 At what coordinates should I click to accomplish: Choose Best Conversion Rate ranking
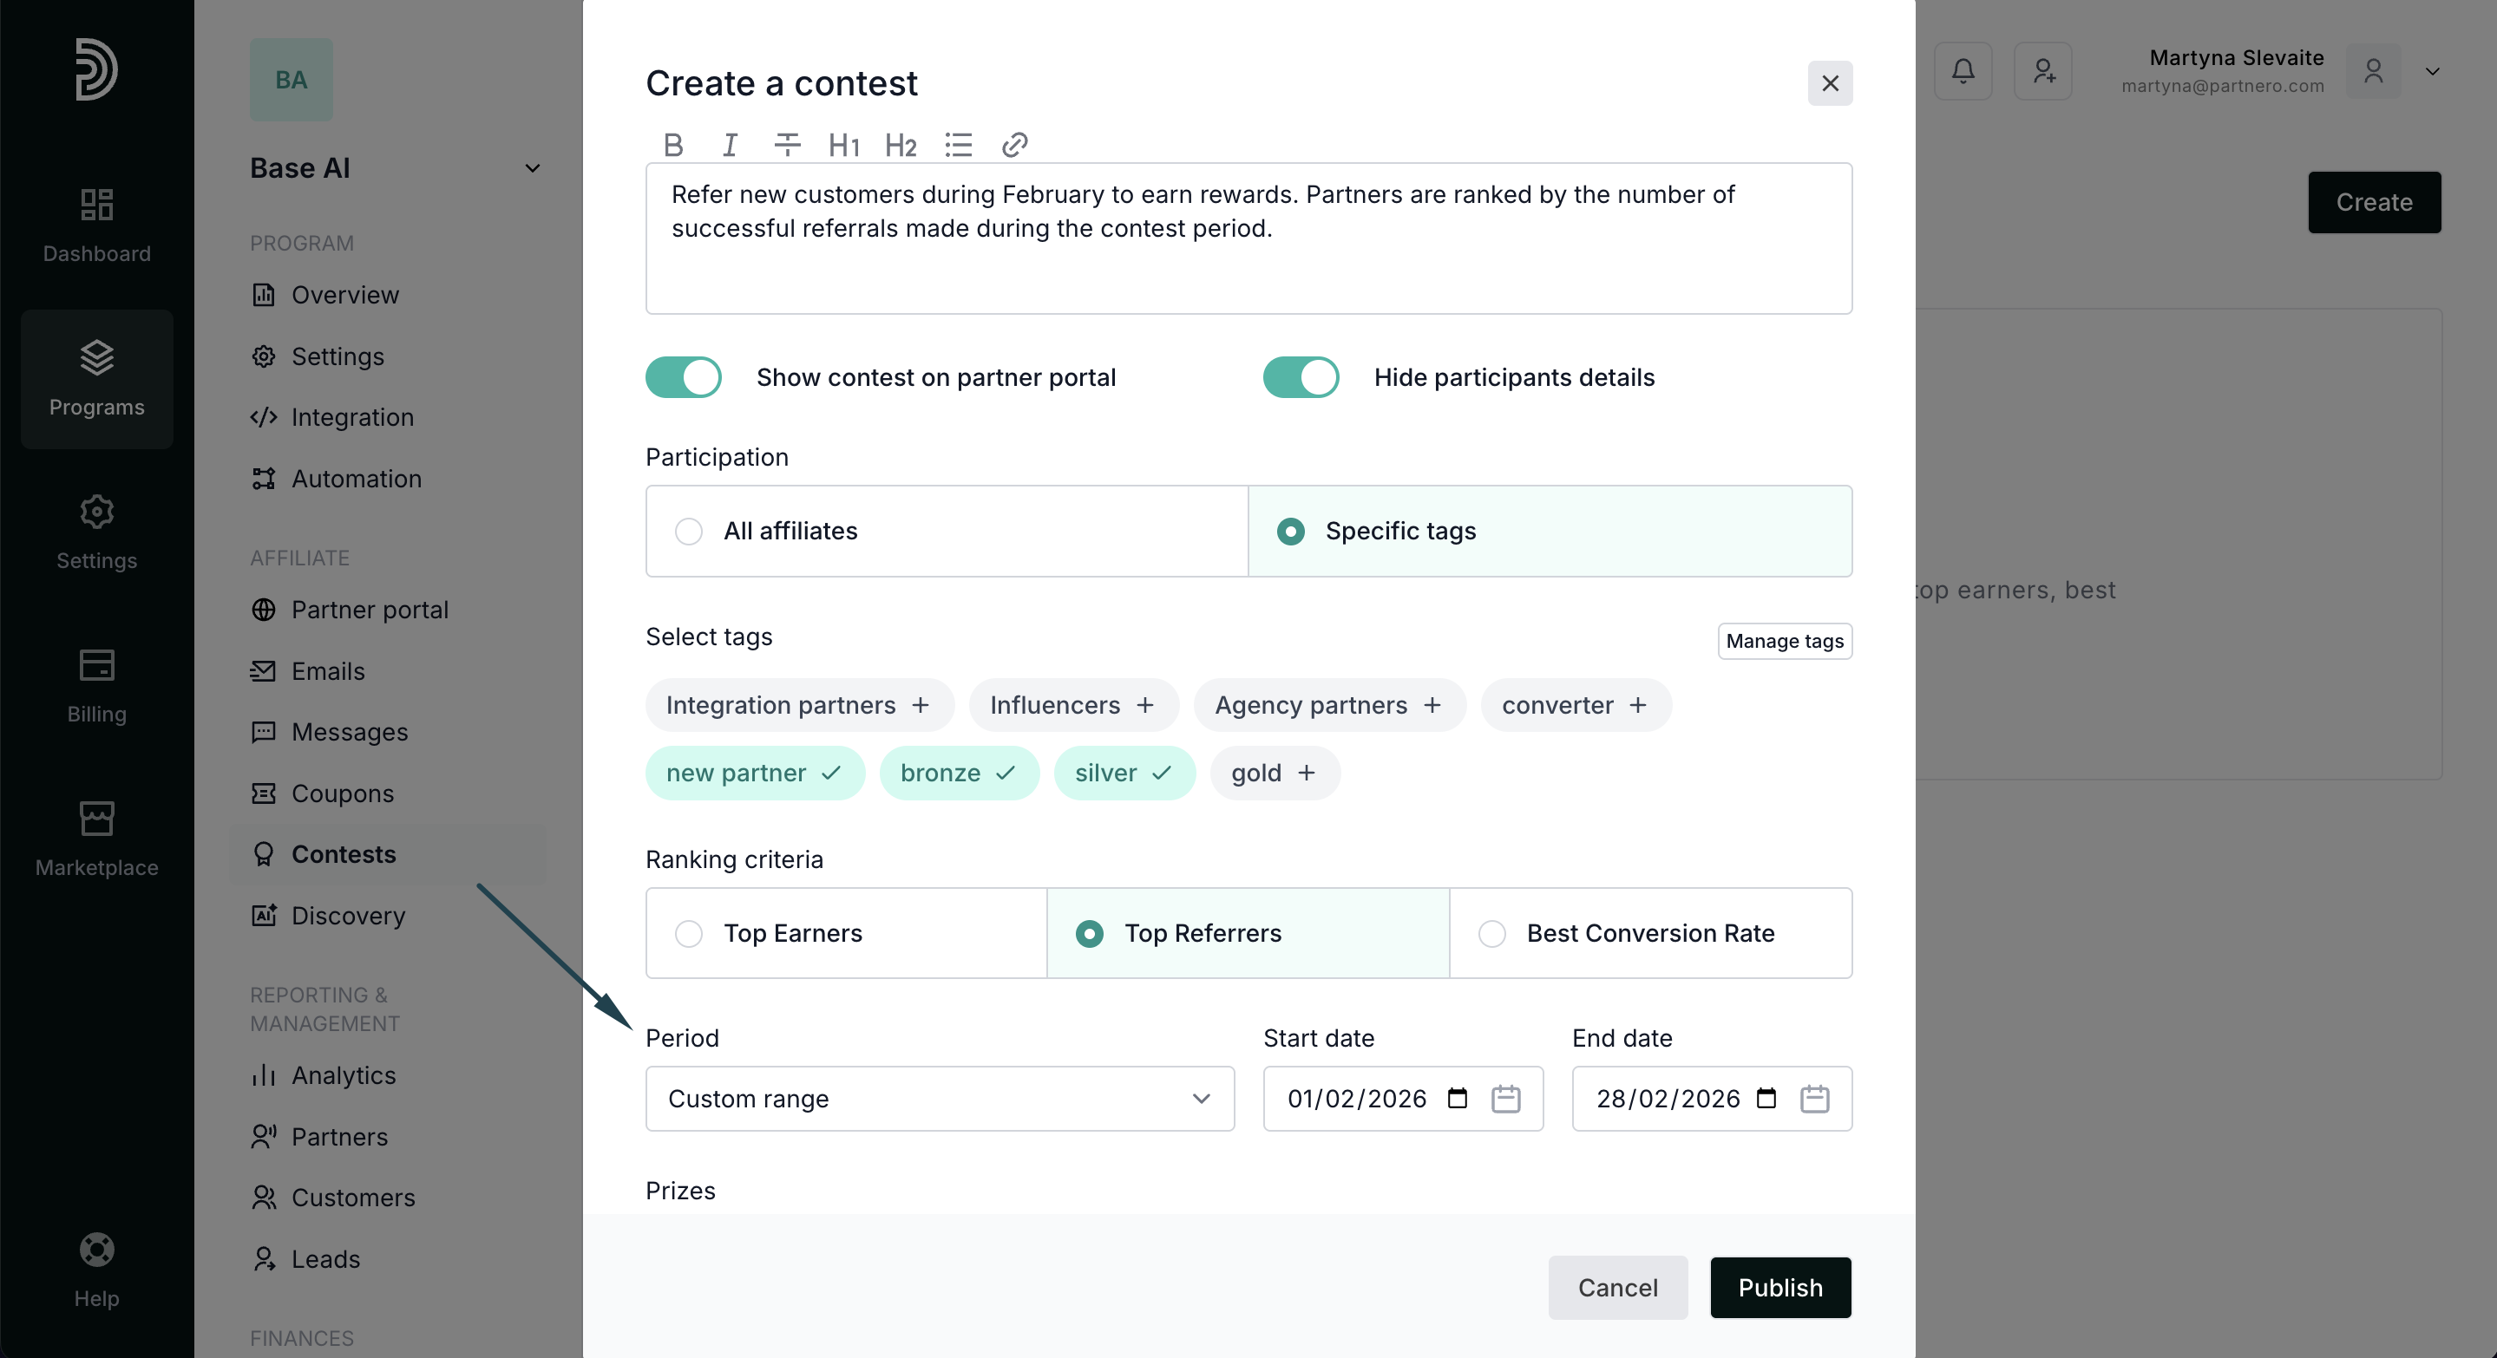pyautogui.click(x=1491, y=933)
